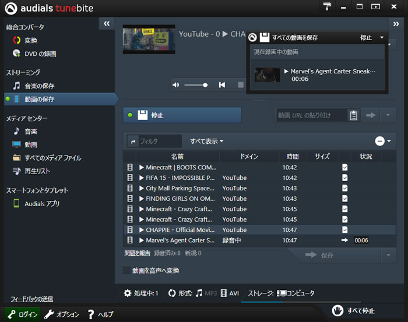The image size is (408, 322).
Task: Open DVD の録画 section
Action: (34, 54)
